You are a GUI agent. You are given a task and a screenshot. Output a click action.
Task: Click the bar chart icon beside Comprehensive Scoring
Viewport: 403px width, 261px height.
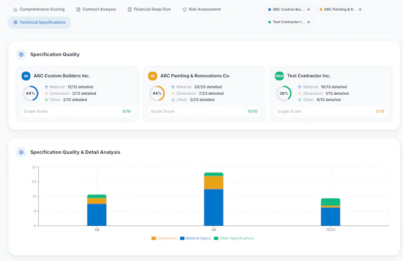[x=16, y=10]
